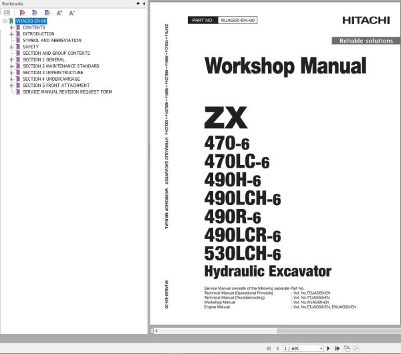
Task: Open the SAFETY bookmark
Action: point(31,47)
